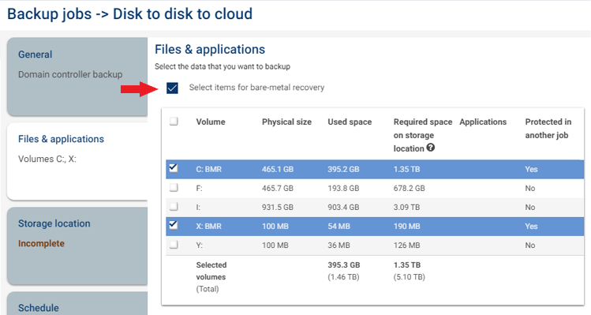Select the I: volume row showing 931.5 GB
Image resolution: width=591 pixels, height=315 pixels.
pyautogui.click(x=375, y=207)
